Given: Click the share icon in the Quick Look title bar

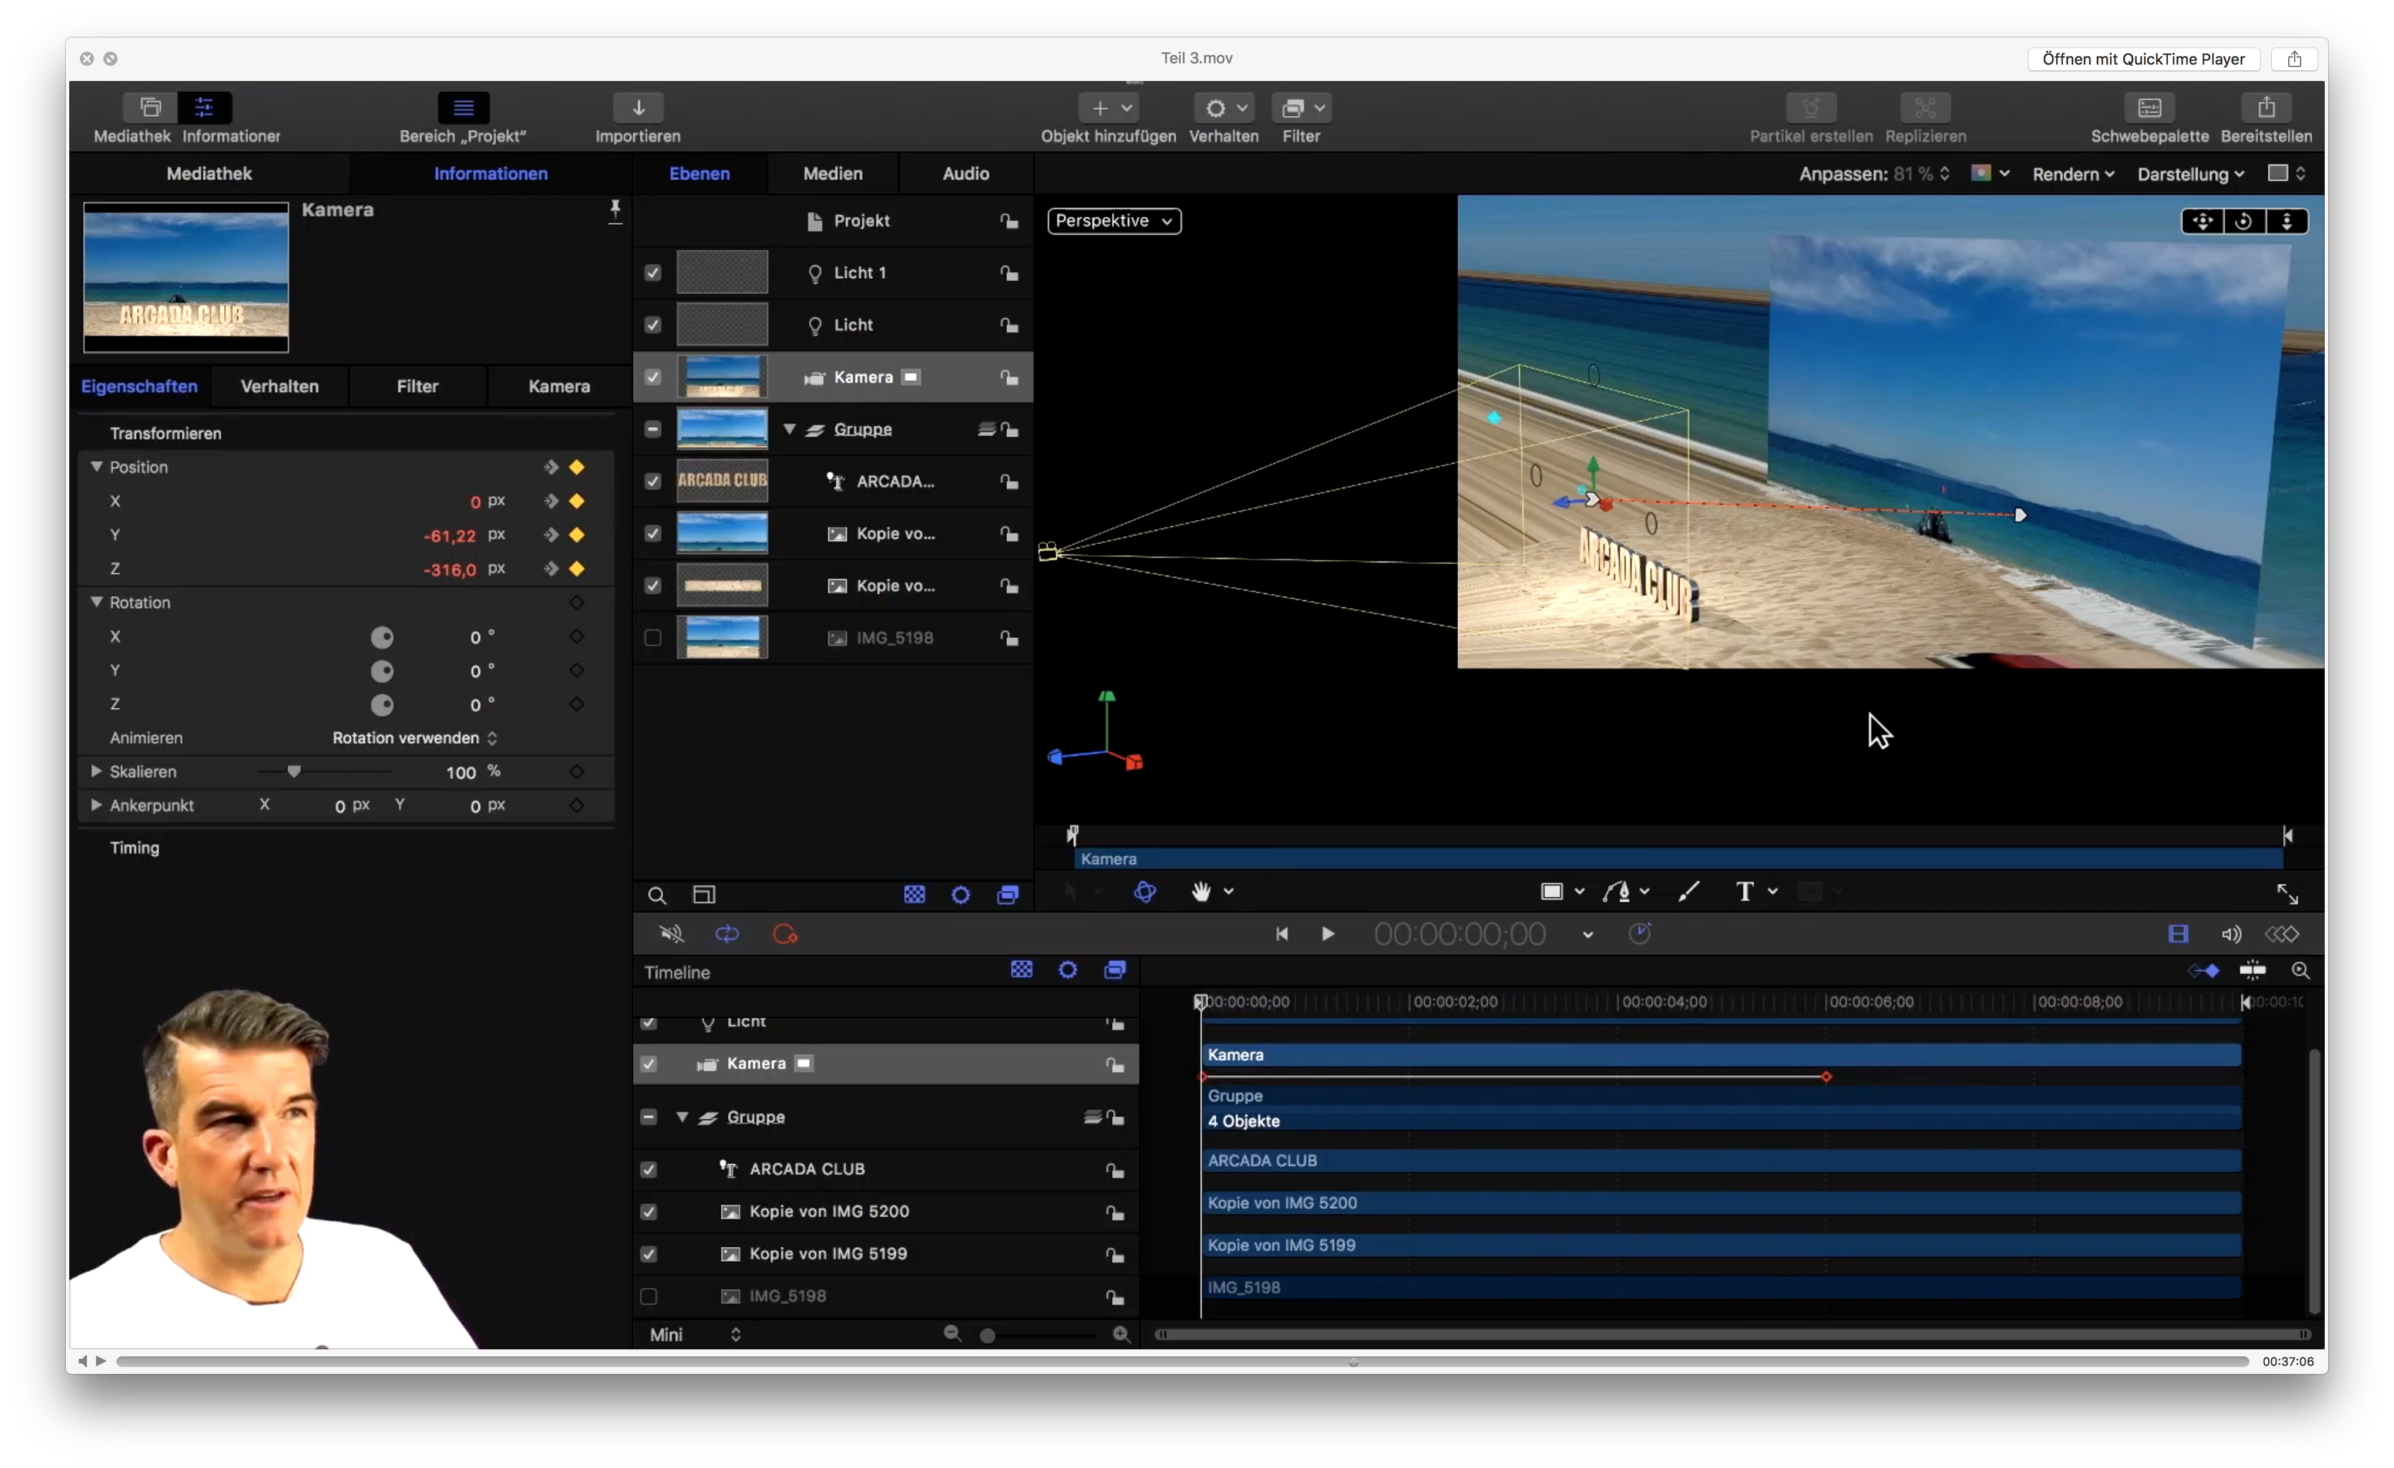Looking at the screenshot, I should point(2294,59).
